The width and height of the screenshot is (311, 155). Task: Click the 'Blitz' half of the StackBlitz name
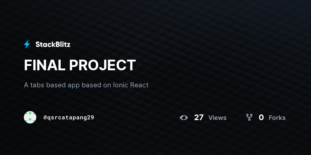(x=62, y=44)
